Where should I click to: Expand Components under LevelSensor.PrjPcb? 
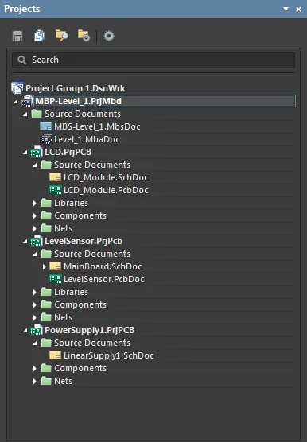[35, 304]
